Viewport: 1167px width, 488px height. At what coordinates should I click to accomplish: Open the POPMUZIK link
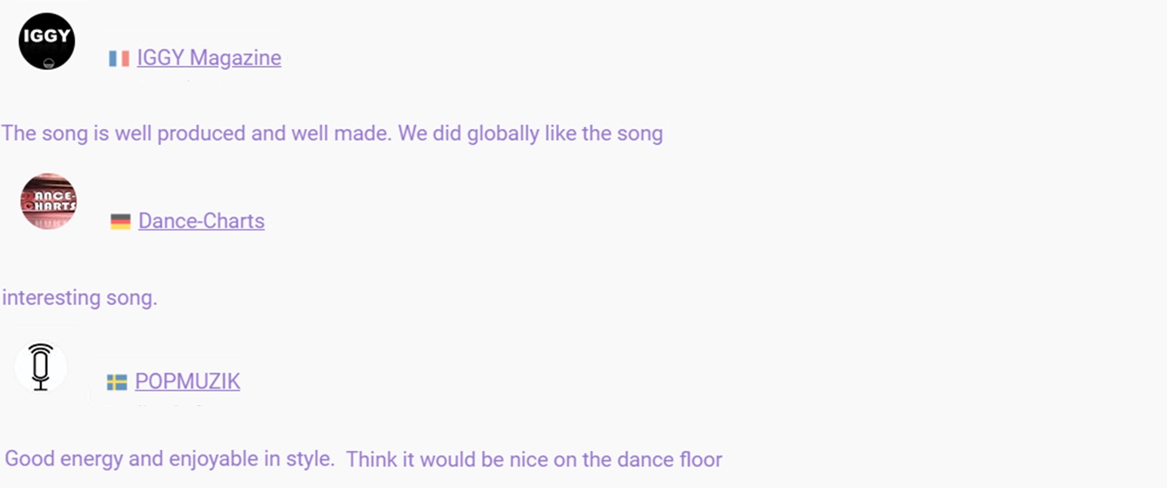coord(187,381)
